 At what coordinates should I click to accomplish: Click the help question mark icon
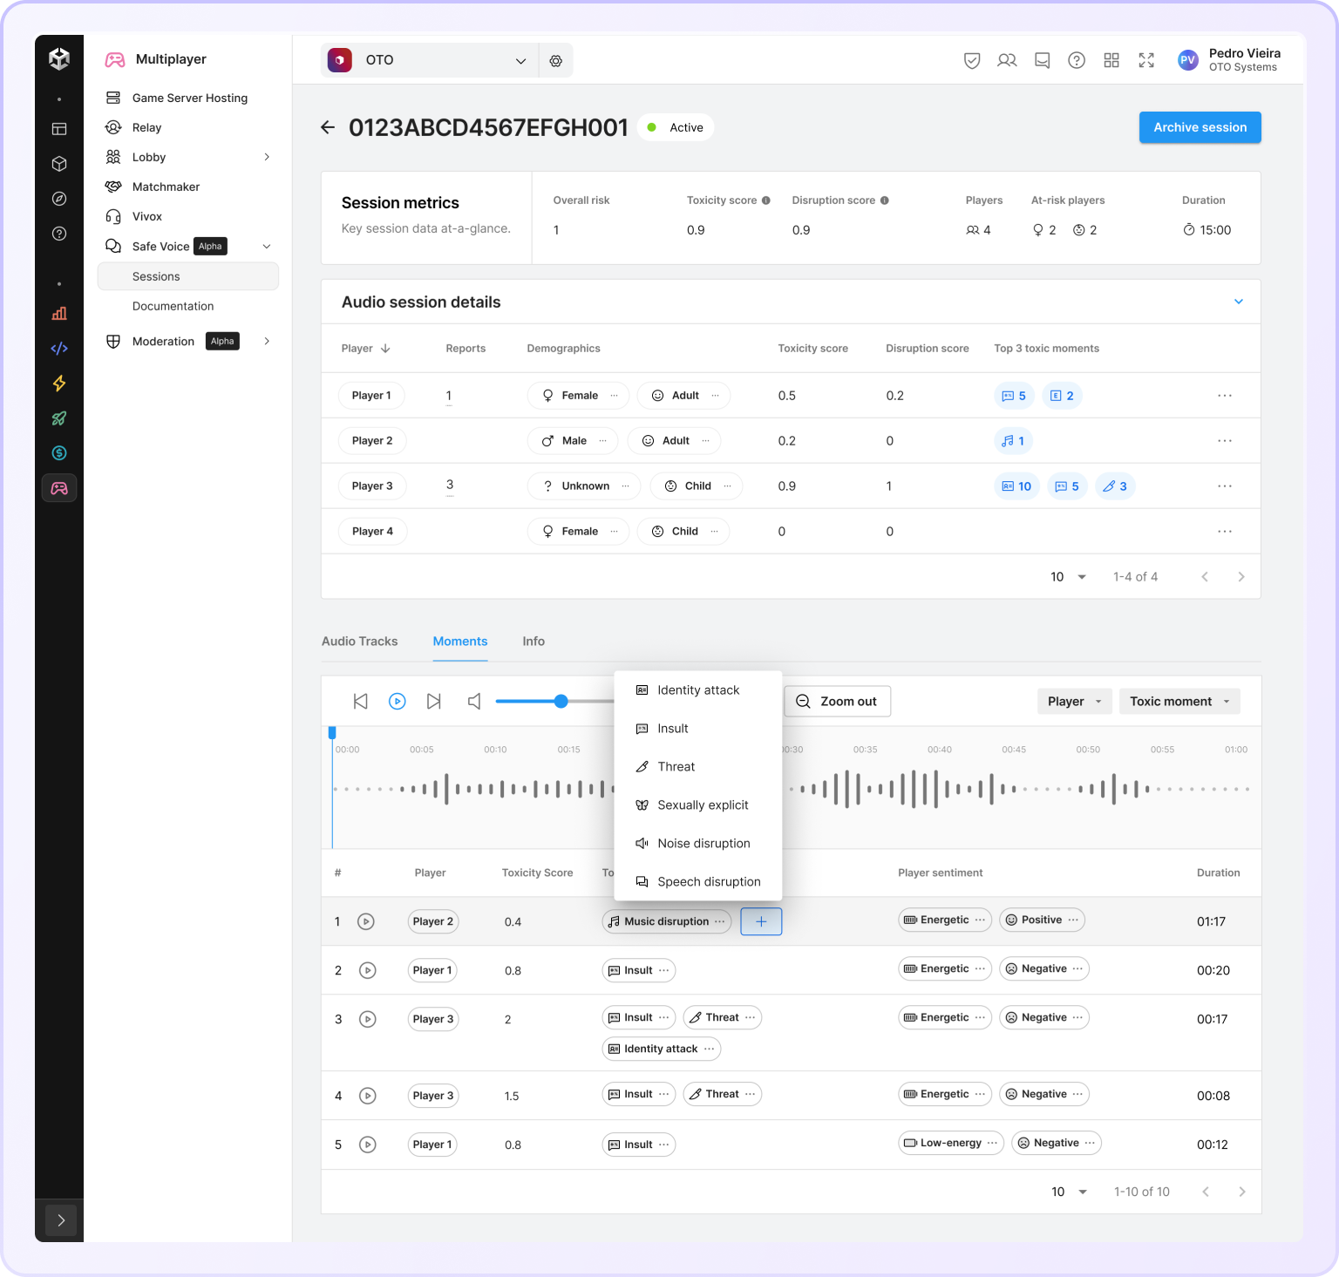pyautogui.click(x=1077, y=60)
